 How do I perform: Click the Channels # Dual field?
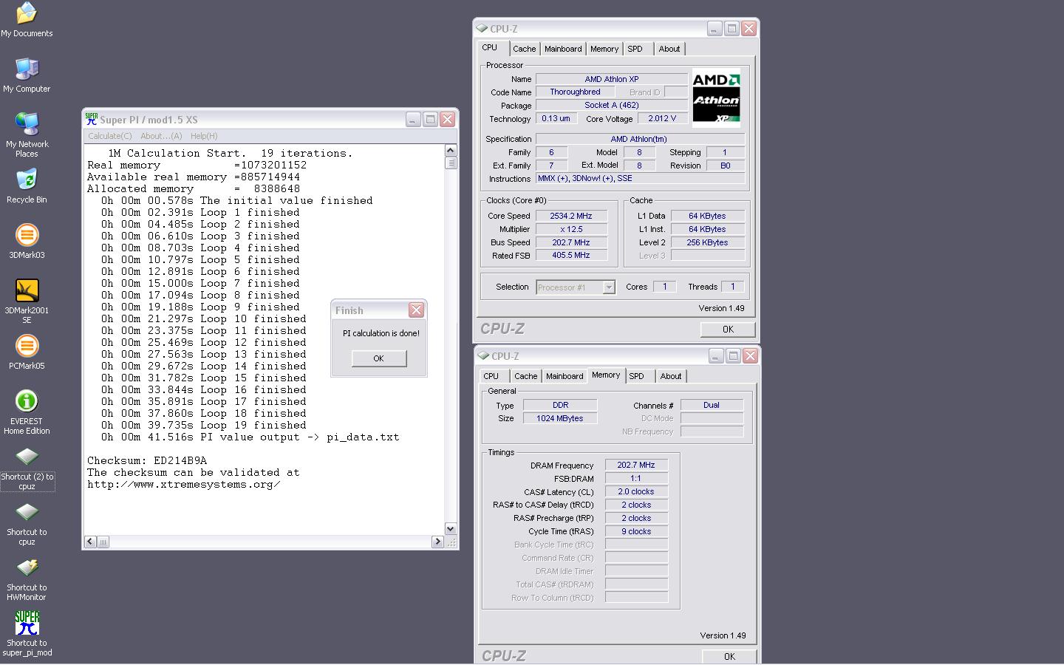click(x=712, y=405)
